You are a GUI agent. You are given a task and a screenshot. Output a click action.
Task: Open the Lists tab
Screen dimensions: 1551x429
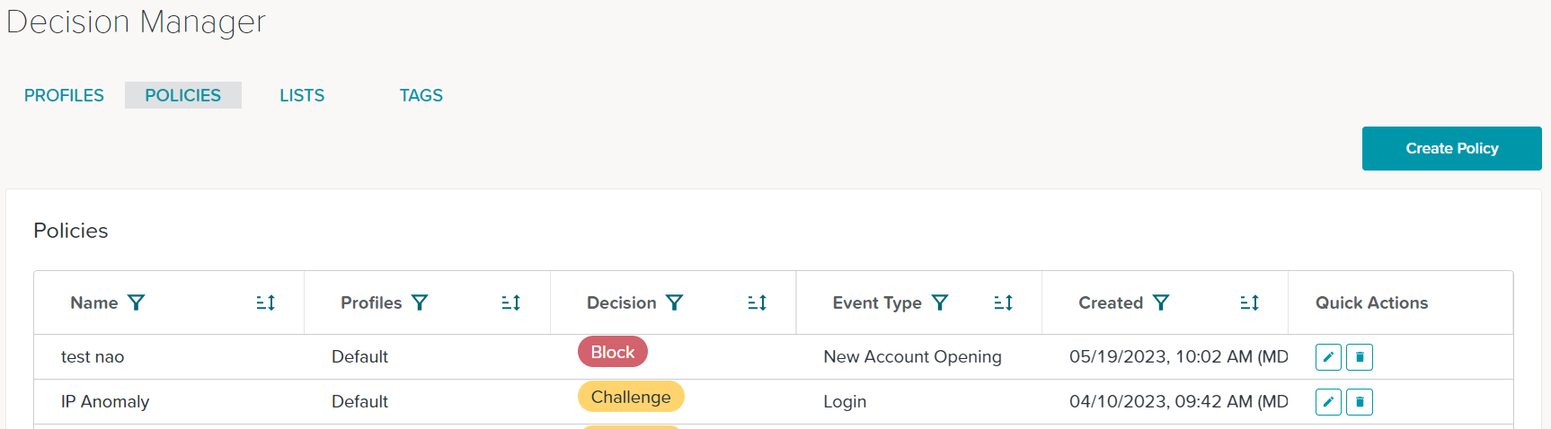coord(302,95)
